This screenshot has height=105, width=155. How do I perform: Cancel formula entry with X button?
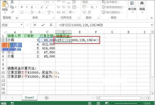35,25
